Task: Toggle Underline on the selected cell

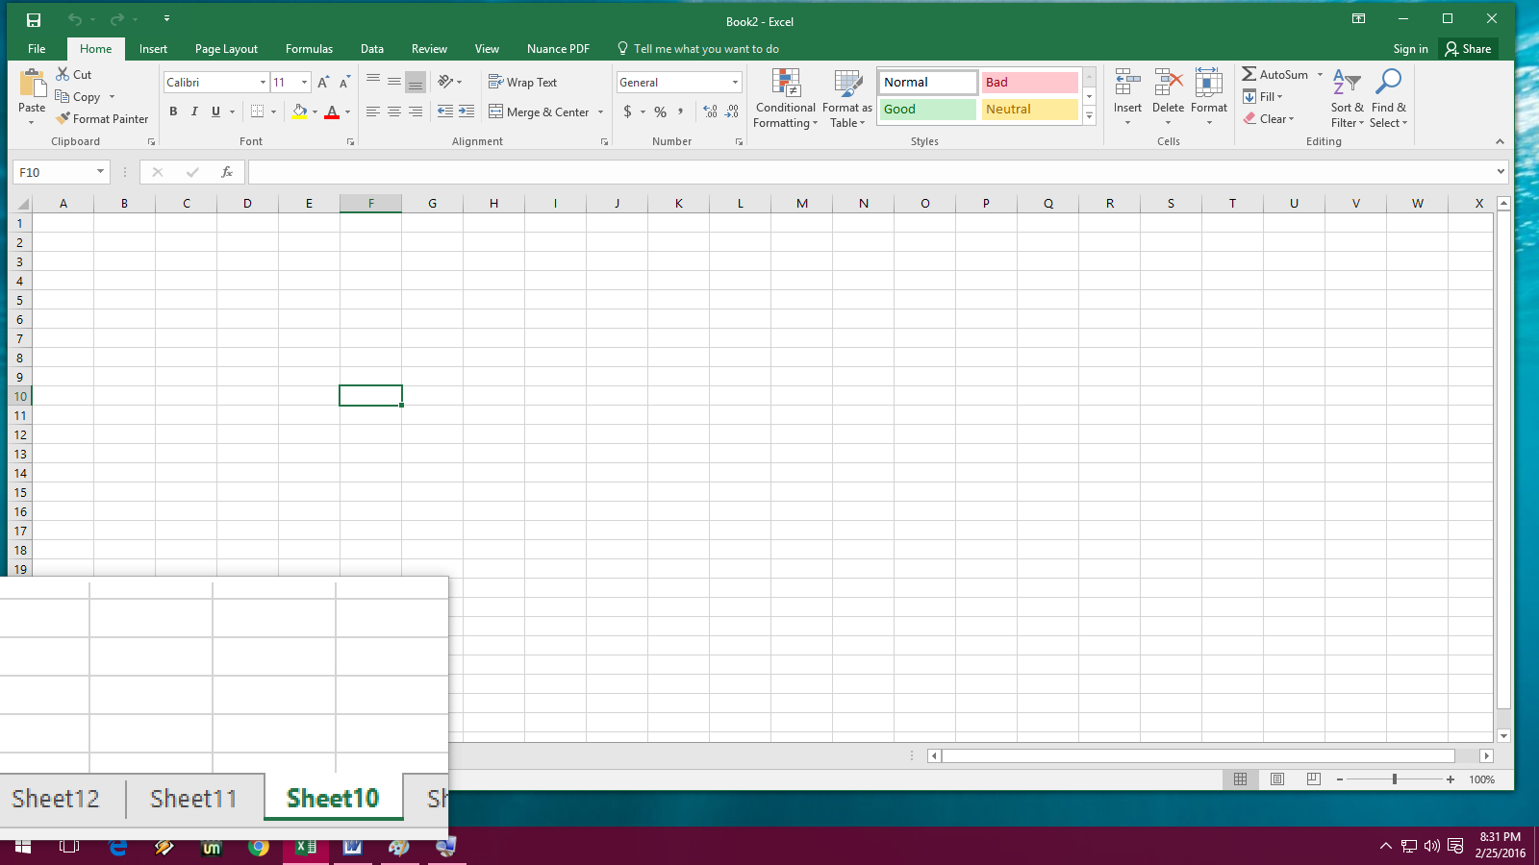Action: point(214,112)
